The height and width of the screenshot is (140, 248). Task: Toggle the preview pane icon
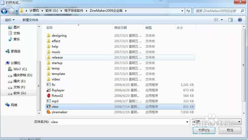[231, 20]
